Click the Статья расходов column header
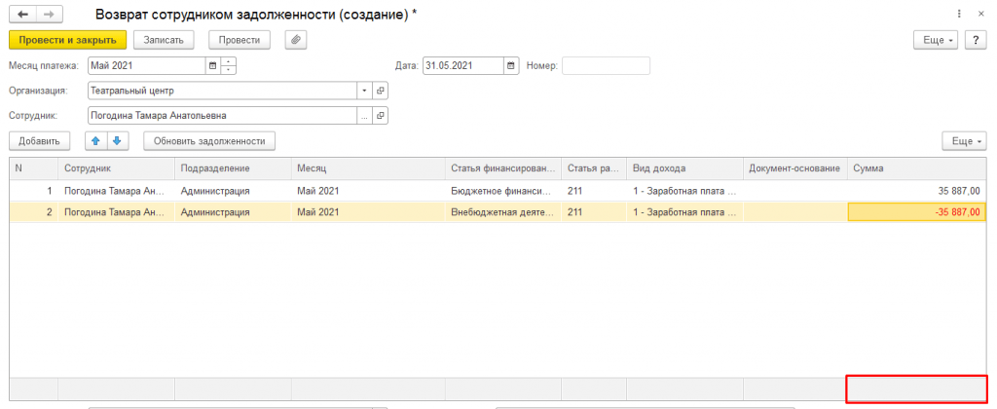The width and height of the screenshot is (997, 409). click(594, 168)
